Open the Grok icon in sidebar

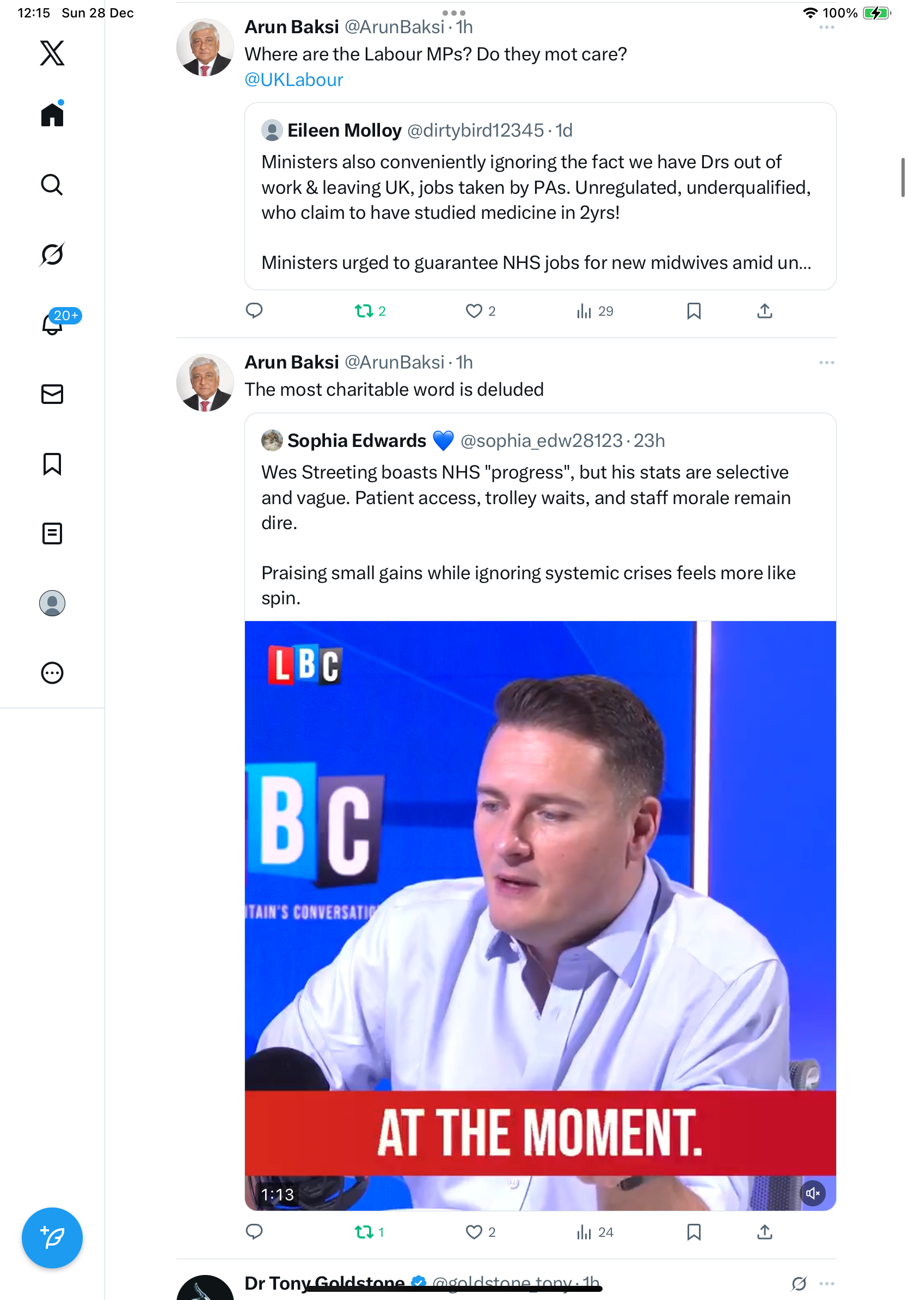pyautogui.click(x=52, y=254)
